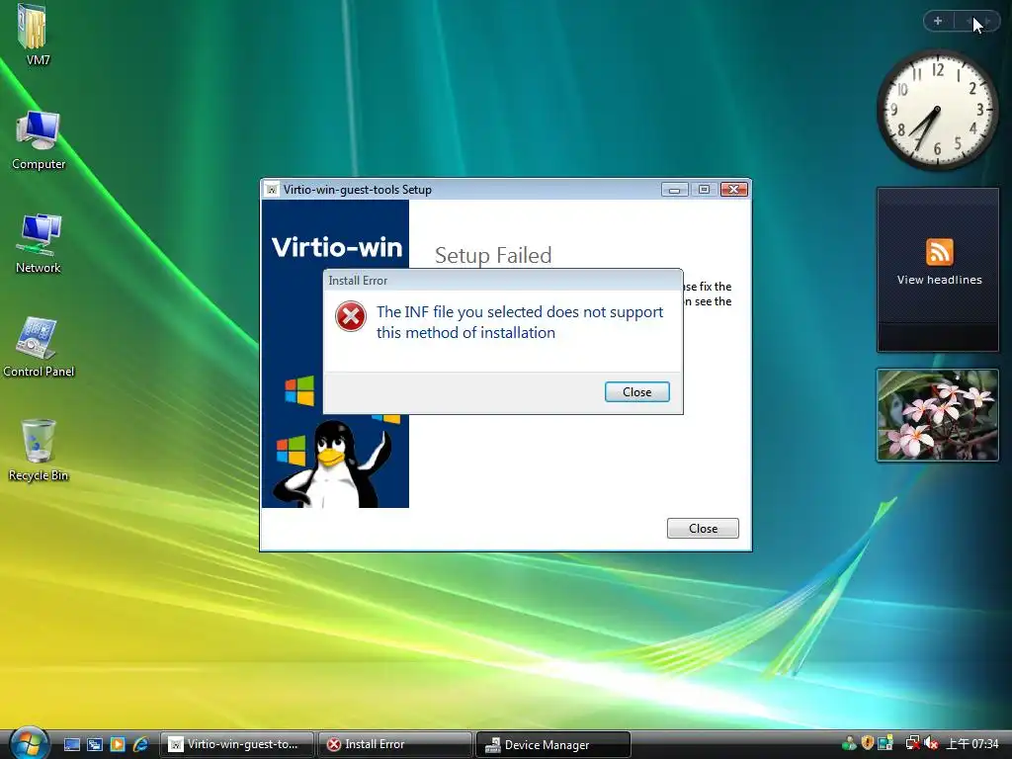Click the green user tray icon
Image resolution: width=1012 pixels, height=759 pixels.
click(x=849, y=743)
